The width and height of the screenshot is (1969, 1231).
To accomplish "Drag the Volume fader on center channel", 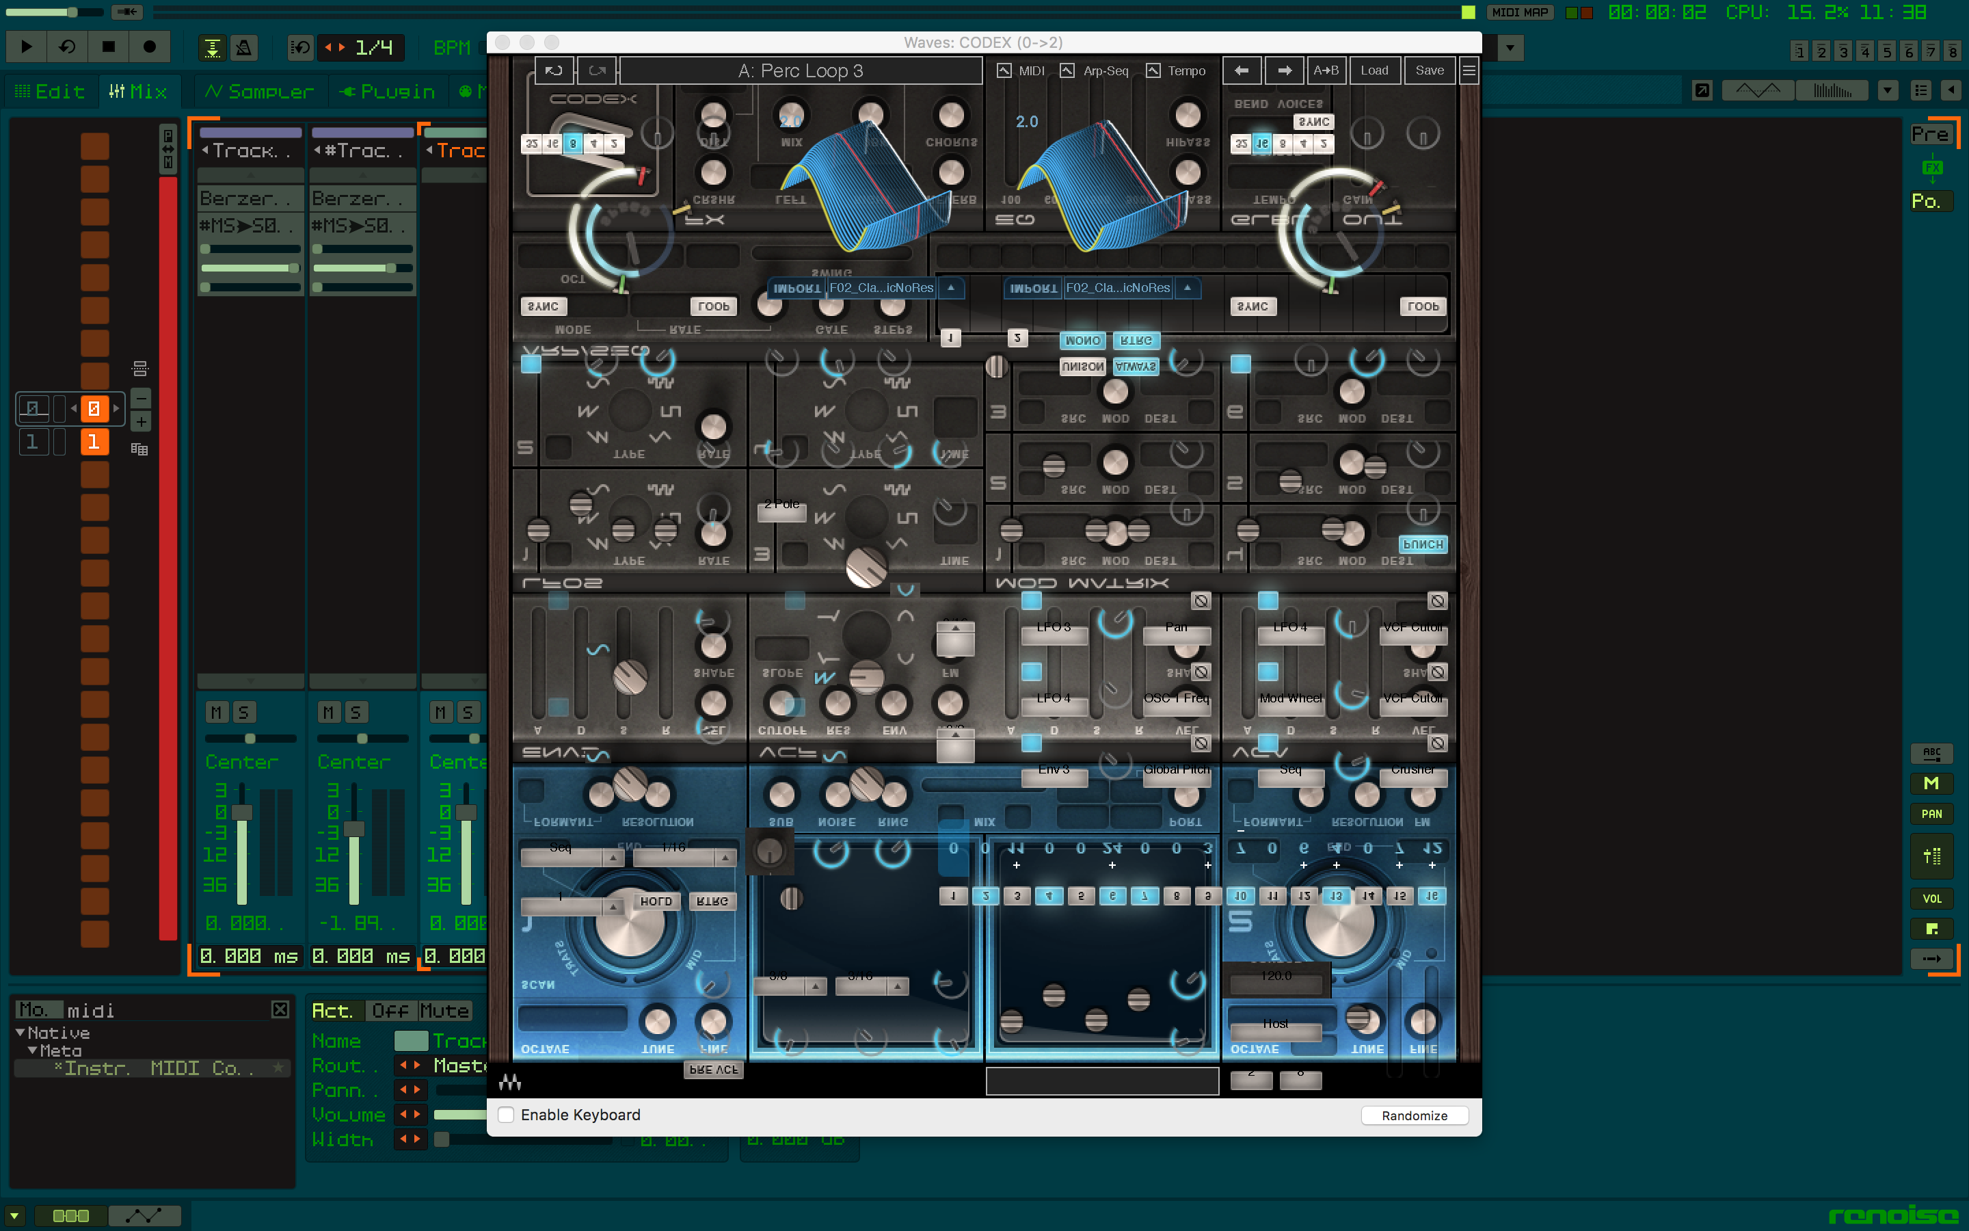I will (353, 828).
